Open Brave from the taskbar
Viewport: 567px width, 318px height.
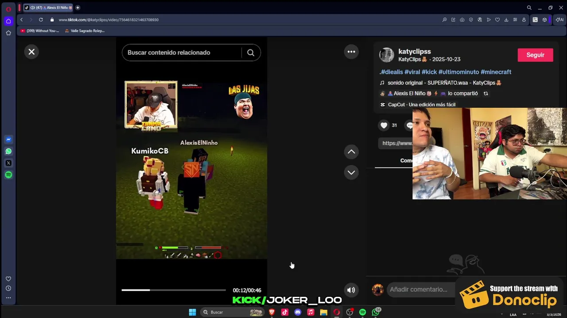272,312
